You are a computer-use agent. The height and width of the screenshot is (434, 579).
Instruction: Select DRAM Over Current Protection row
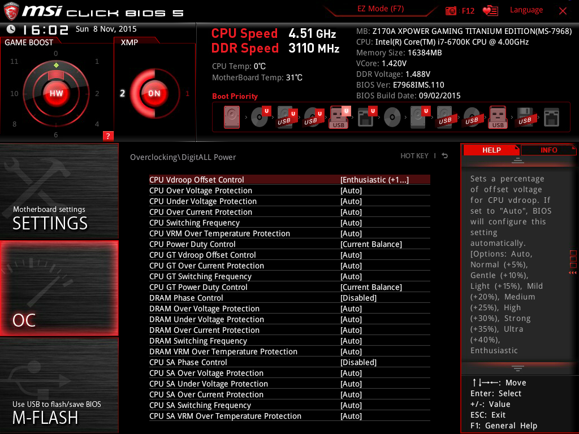(289, 330)
